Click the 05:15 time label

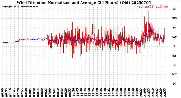click(38, 93)
